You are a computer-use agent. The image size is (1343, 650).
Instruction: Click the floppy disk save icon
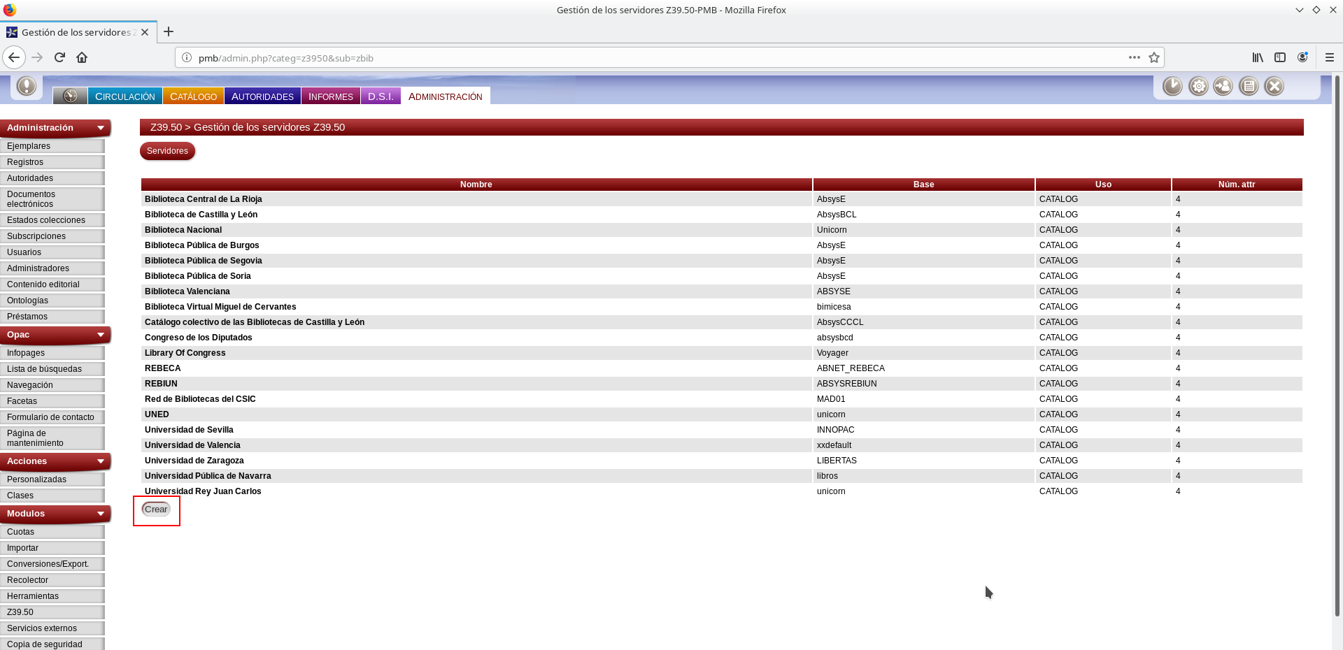1249,86
